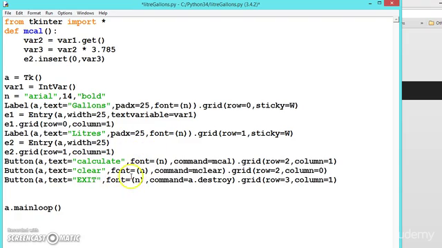Click 'command=mclear' in clear Button line
This screenshot has height=248, width=442.
[188, 170]
